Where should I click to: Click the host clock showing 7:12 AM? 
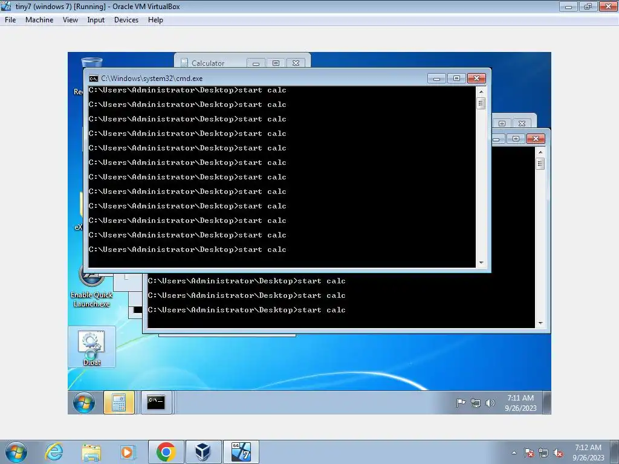coord(588,453)
